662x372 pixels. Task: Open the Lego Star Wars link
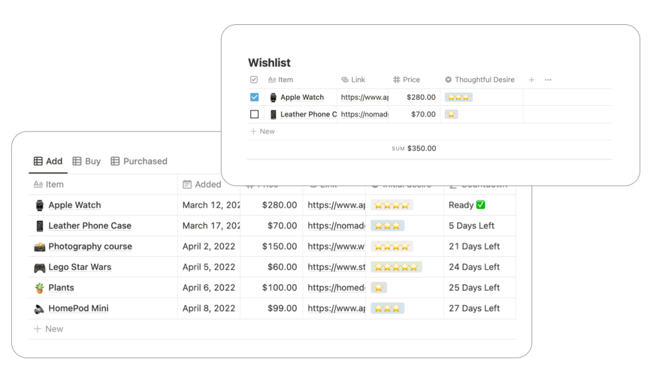point(336,267)
